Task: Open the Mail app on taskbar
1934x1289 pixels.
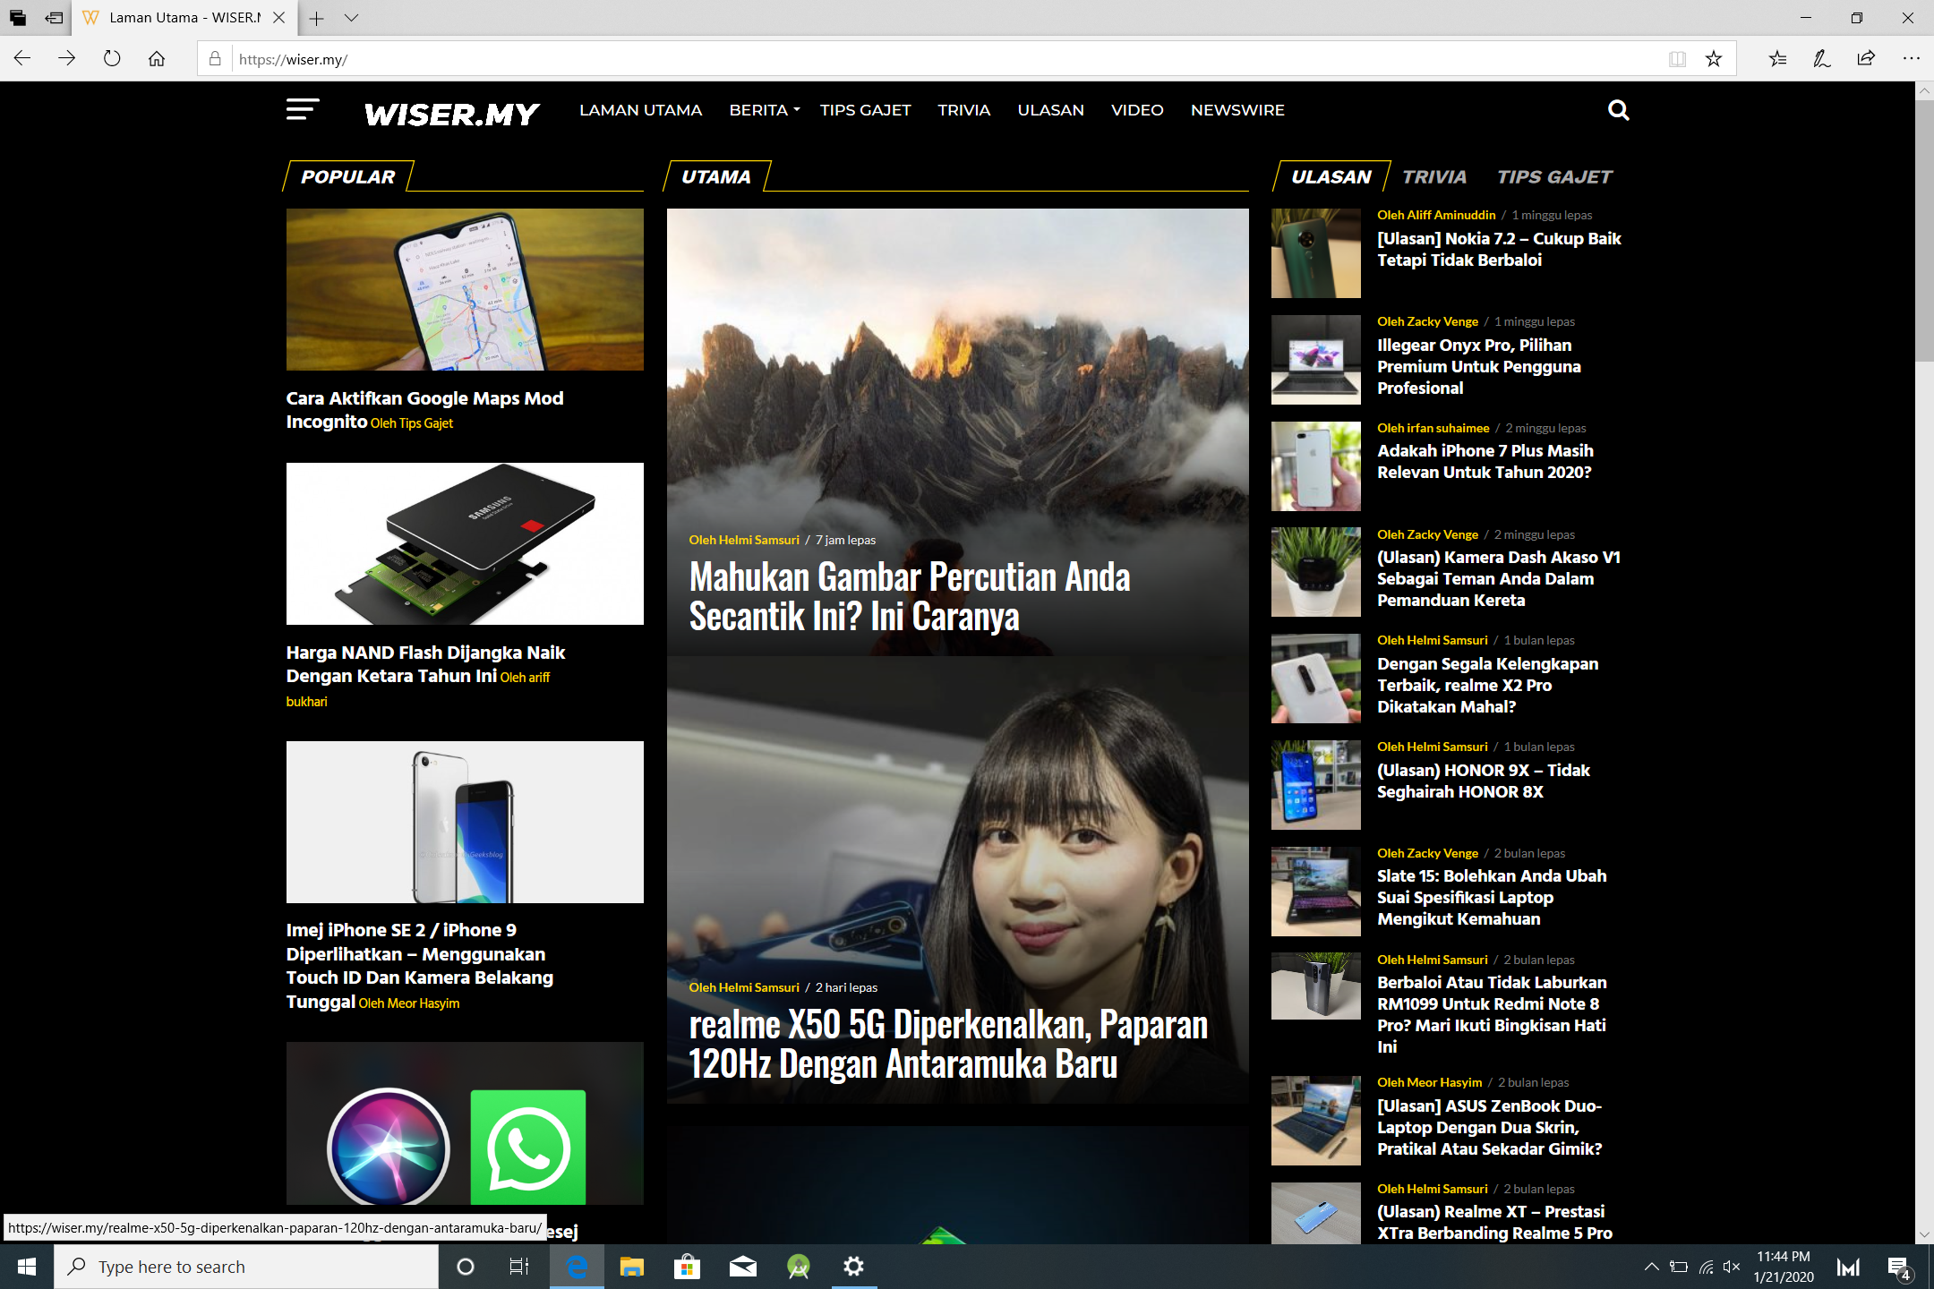Action: [742, 1267]
